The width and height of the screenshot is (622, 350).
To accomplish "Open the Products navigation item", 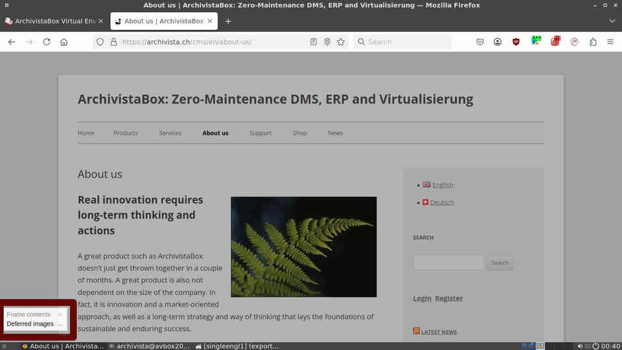I will (126, 133).
